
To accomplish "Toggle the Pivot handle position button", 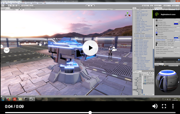I will (24, 6).
